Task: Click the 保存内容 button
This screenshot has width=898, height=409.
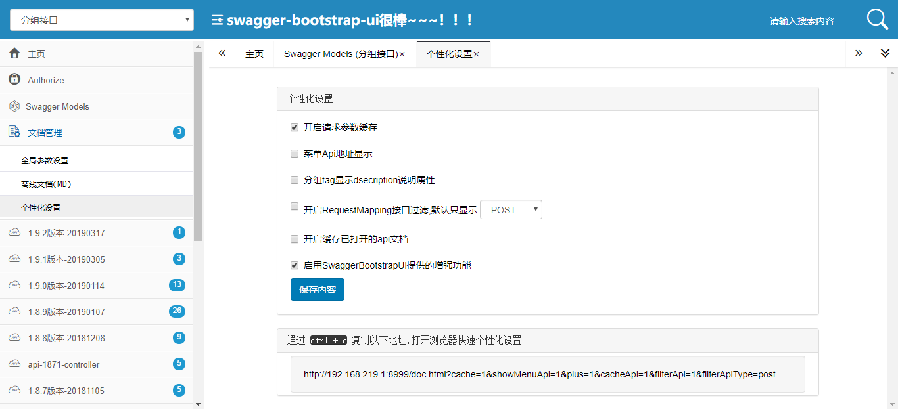Action: point(318,290)
